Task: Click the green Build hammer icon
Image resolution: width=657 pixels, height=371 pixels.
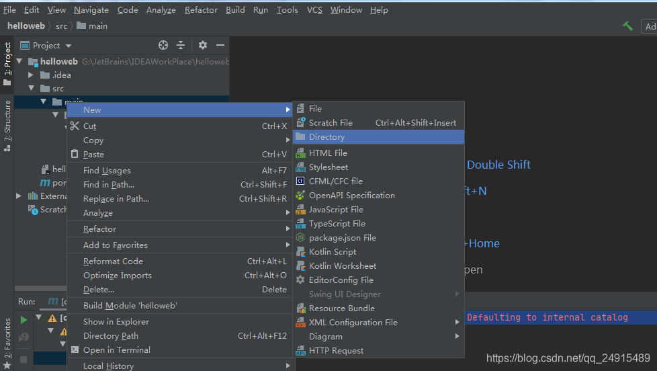Action: 627,26
